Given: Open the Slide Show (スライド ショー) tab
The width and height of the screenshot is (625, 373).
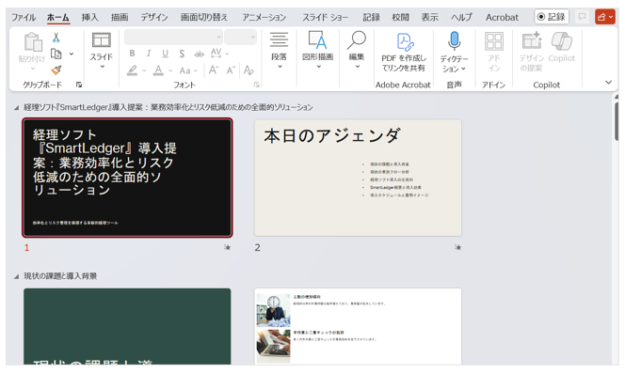Looking at the screenshot, I should pos(325,17).
